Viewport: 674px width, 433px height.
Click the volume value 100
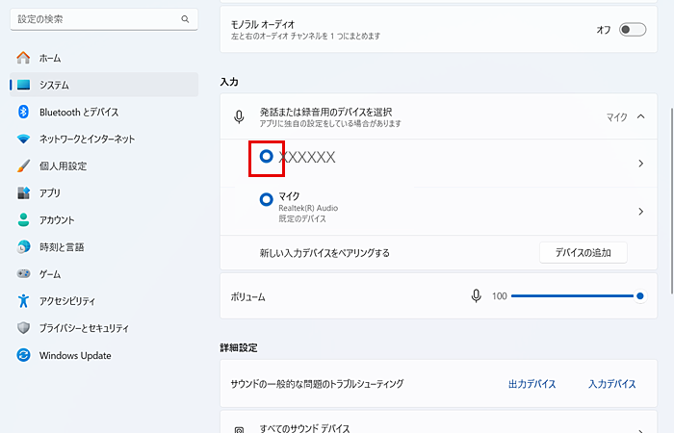(x=500, y=296)
